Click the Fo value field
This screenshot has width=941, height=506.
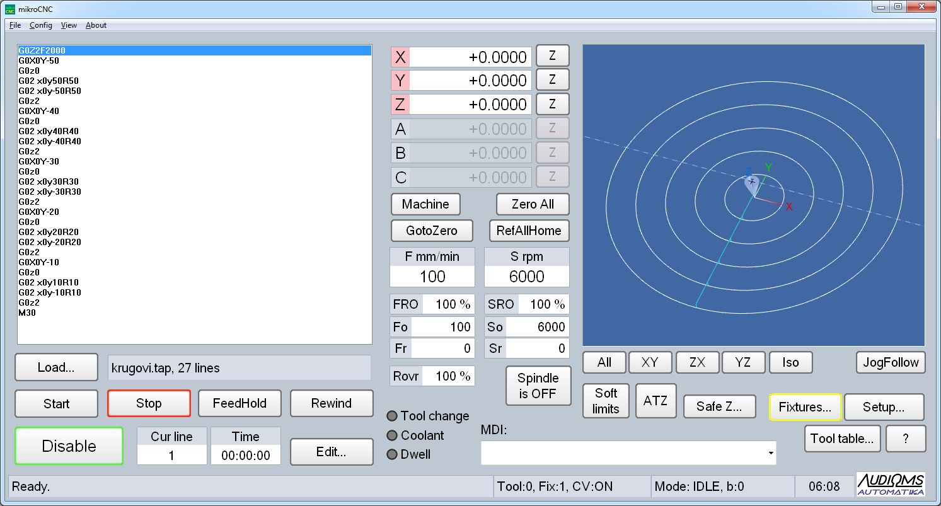[x=442, y=327]
